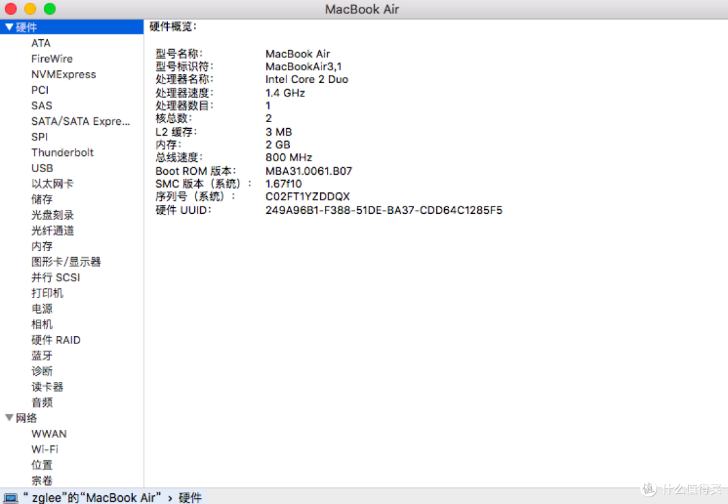Select the 硬件 category heading

(x=26, y=28)
